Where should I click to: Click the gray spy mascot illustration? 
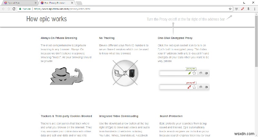66,76
